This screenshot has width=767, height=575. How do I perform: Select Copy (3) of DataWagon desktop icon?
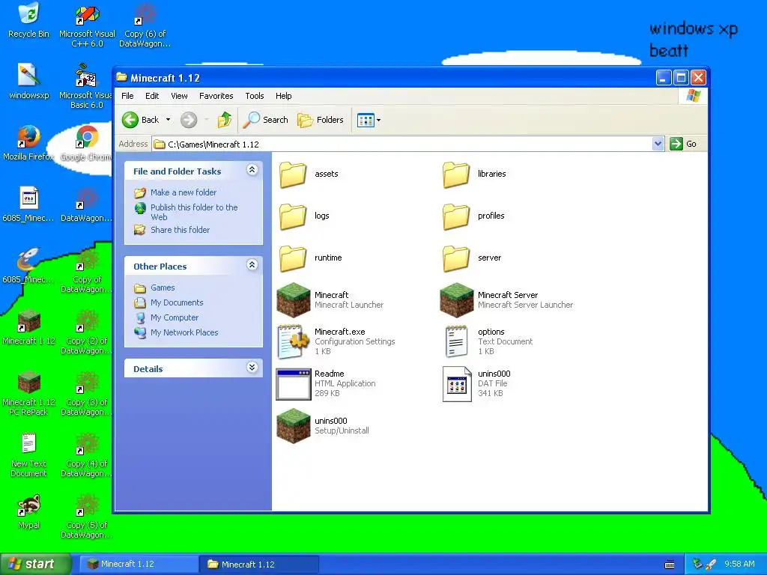(x=87, y=394)
